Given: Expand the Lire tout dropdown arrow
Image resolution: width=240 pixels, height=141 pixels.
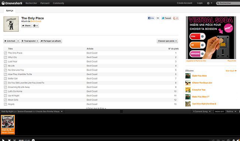Looking at the screenshot, I should [18, 41].
